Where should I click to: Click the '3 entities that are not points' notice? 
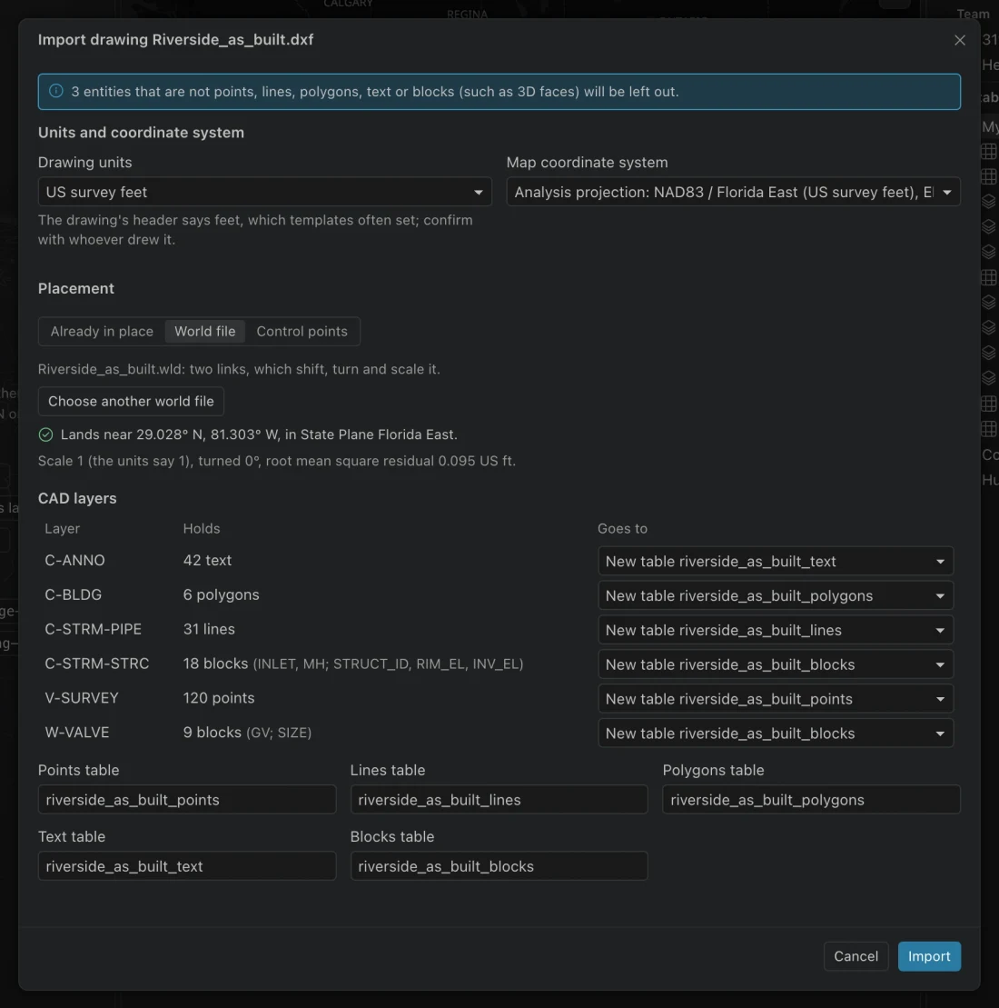(375, 91)
